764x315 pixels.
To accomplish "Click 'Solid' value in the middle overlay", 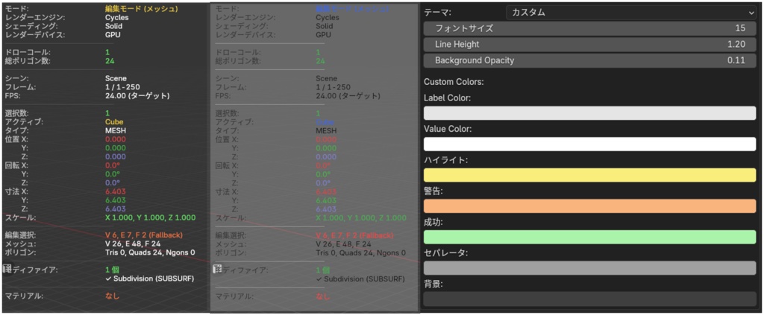I will (x=325, y=26).
